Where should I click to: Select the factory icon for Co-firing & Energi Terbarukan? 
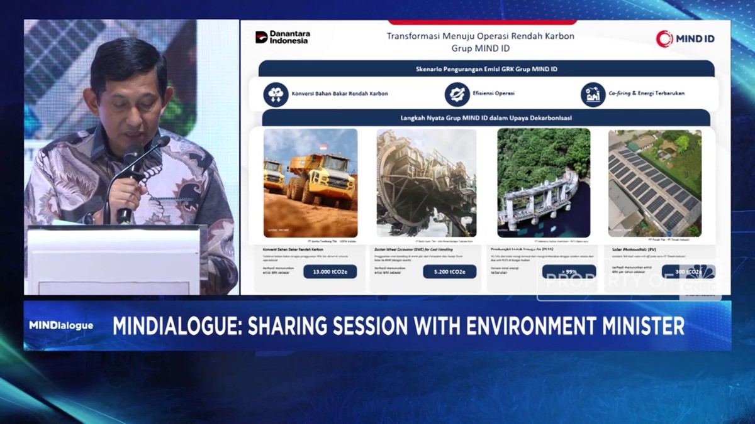(593, 94)
